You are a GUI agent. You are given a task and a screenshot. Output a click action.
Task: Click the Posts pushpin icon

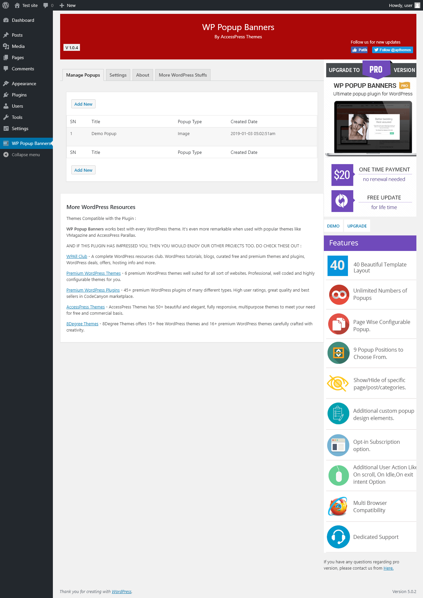point(6,35)
